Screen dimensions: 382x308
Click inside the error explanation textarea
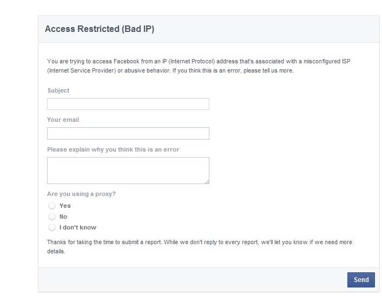coord(128,170)
